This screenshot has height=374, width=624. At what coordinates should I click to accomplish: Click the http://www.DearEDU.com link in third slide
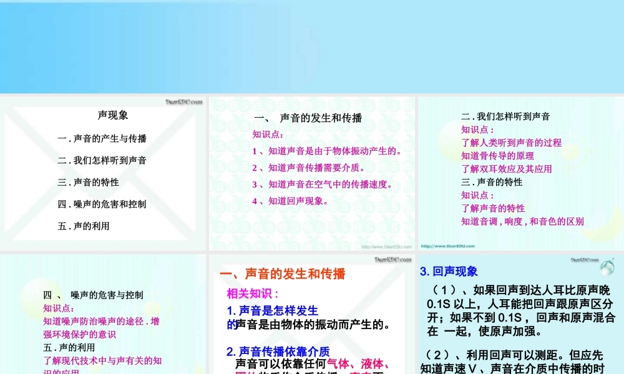(x=447, y=246)
